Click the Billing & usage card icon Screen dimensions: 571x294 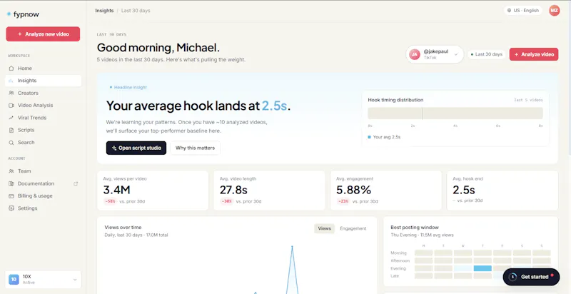[11, 196]
